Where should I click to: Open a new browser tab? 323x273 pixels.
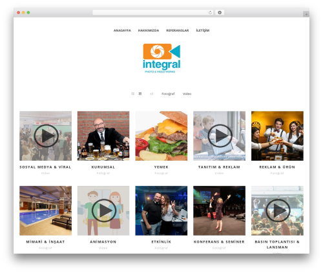[306, 14]
